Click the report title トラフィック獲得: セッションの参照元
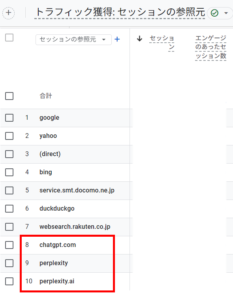Viewport: 233px width, 294px height. click(120, 12)
